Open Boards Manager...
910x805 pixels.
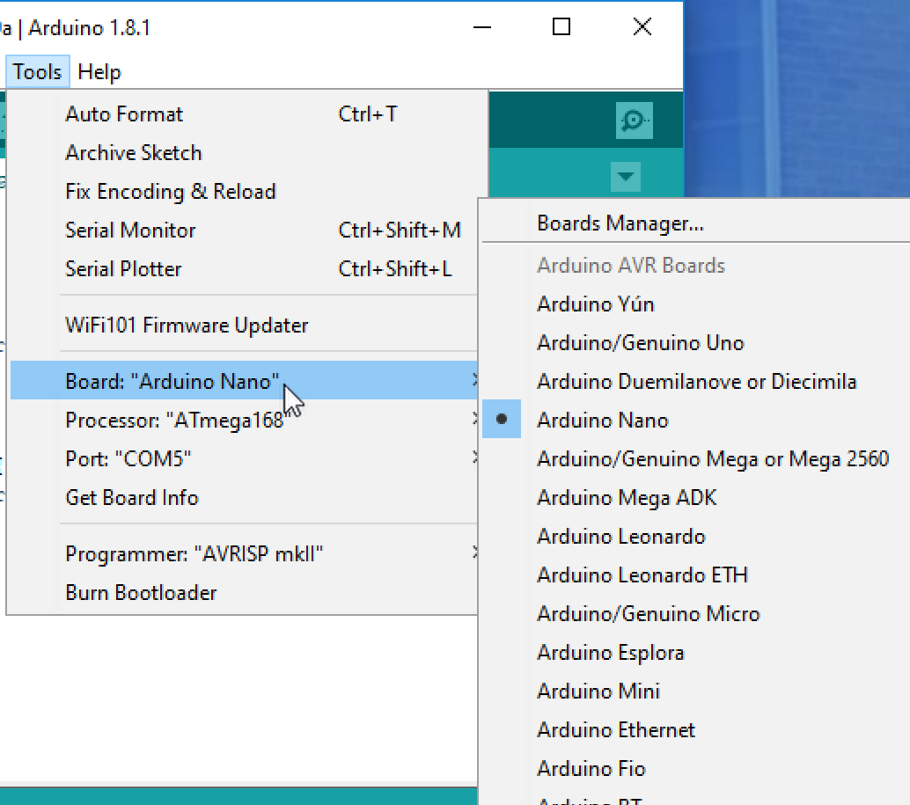coord(695,223)
